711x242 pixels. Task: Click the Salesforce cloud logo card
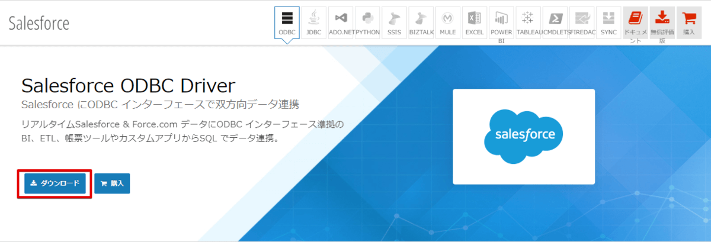[524, 137]
